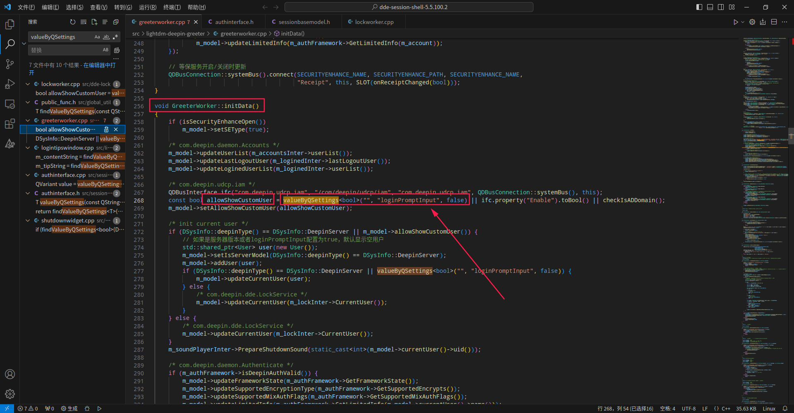Click the Replace All icon

click(117, 50)
